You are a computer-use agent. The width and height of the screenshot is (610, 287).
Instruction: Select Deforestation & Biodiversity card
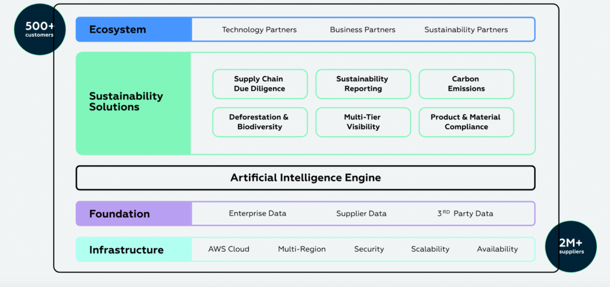(259, 122)
